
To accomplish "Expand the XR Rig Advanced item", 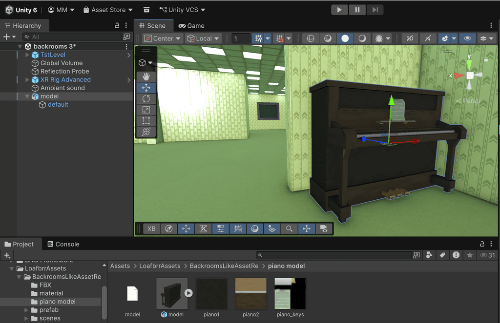I will pyautogui.click(x=27, y=79).
